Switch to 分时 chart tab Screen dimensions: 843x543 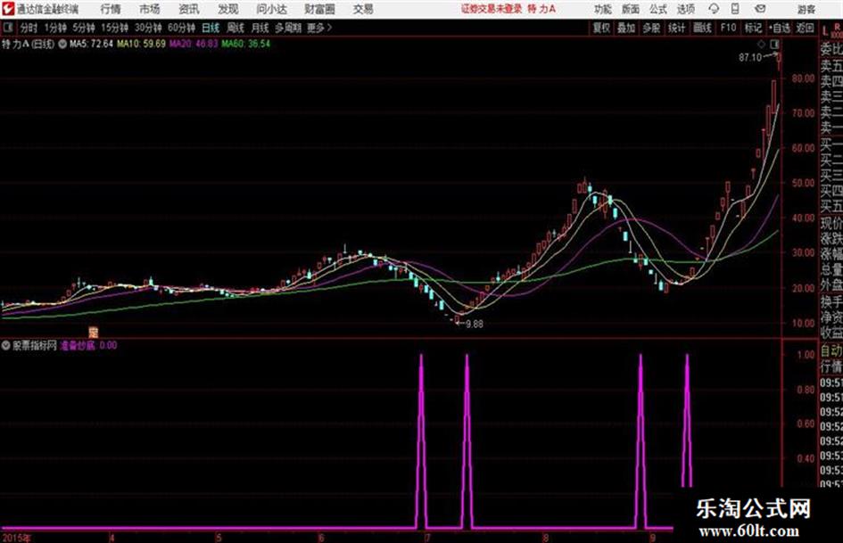click(29, 28)
